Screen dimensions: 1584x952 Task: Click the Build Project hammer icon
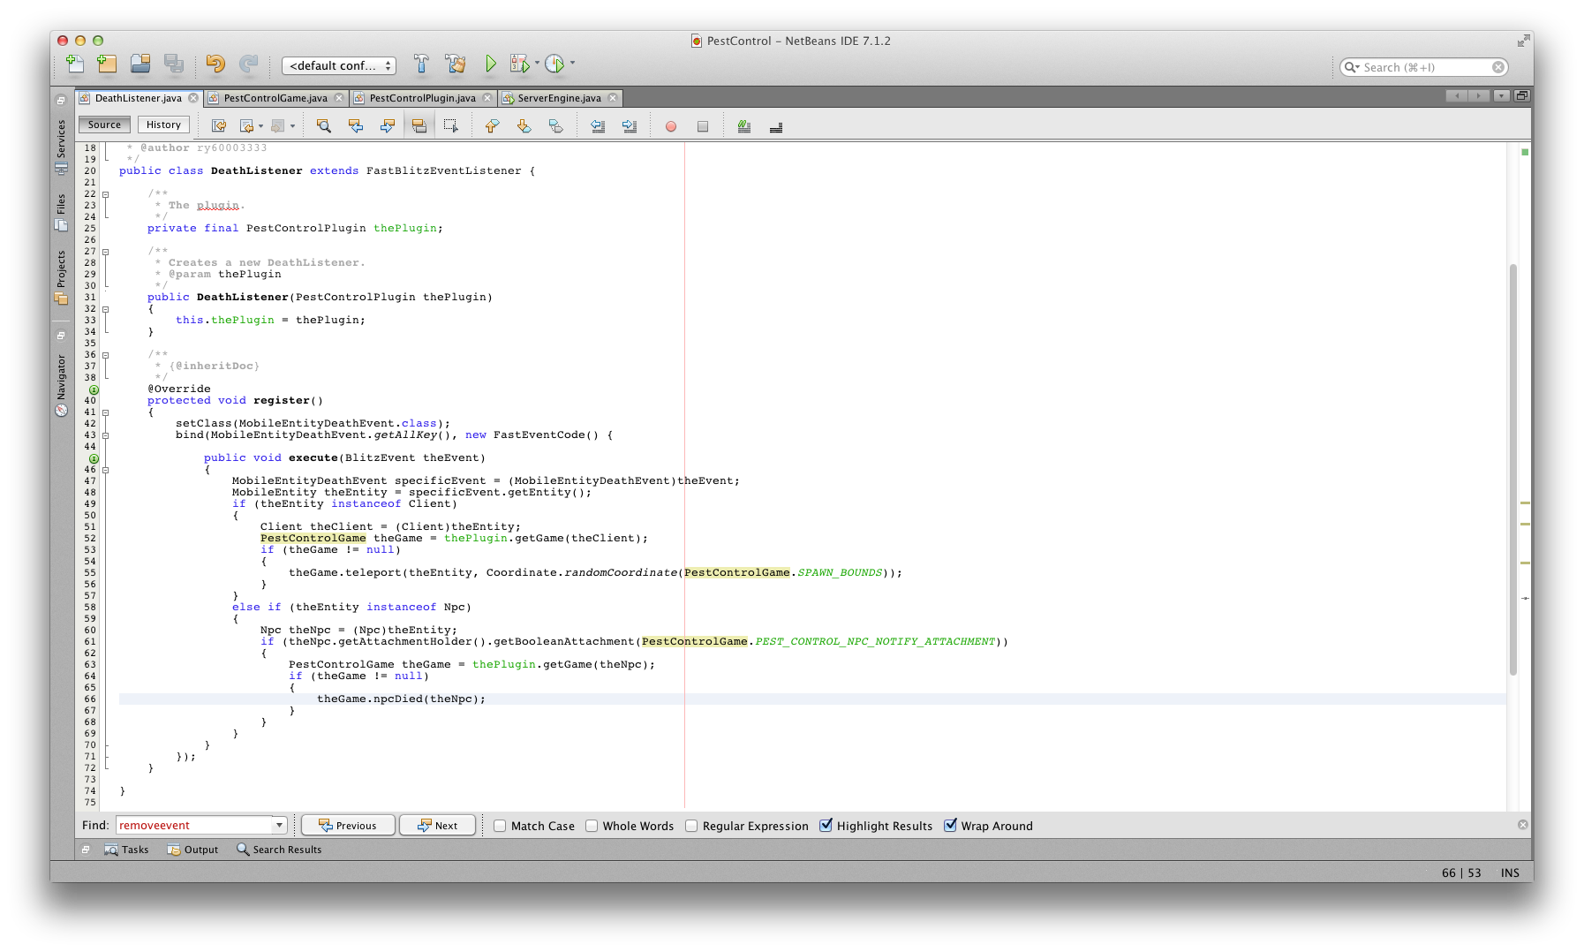tap(421, 64)
